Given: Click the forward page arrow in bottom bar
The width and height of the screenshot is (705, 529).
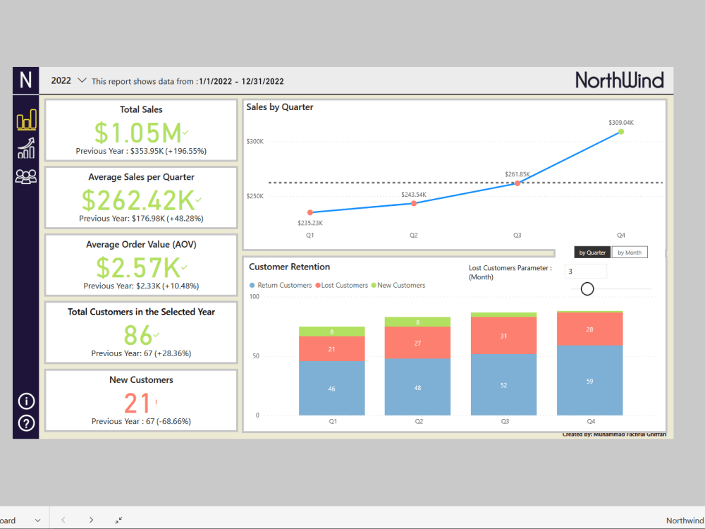Looking at the screenshot, I should coord(92,519).
